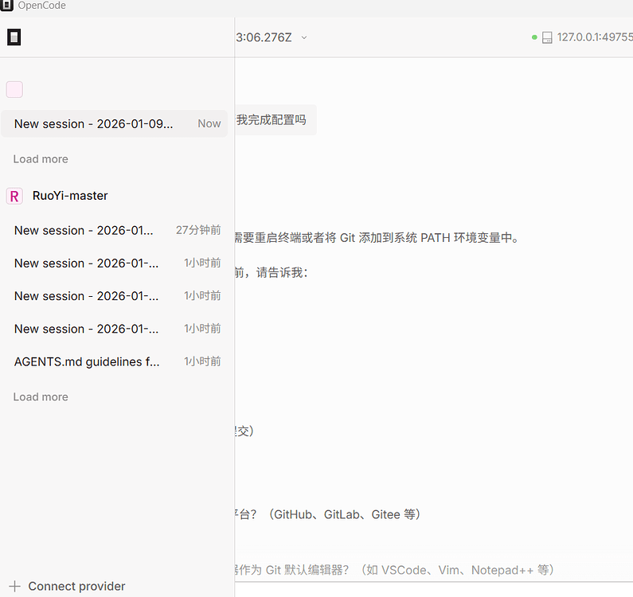633x597 pixels.
Task: Click the text about 系统 PATH 环境变量
Action: click(377, 238)
